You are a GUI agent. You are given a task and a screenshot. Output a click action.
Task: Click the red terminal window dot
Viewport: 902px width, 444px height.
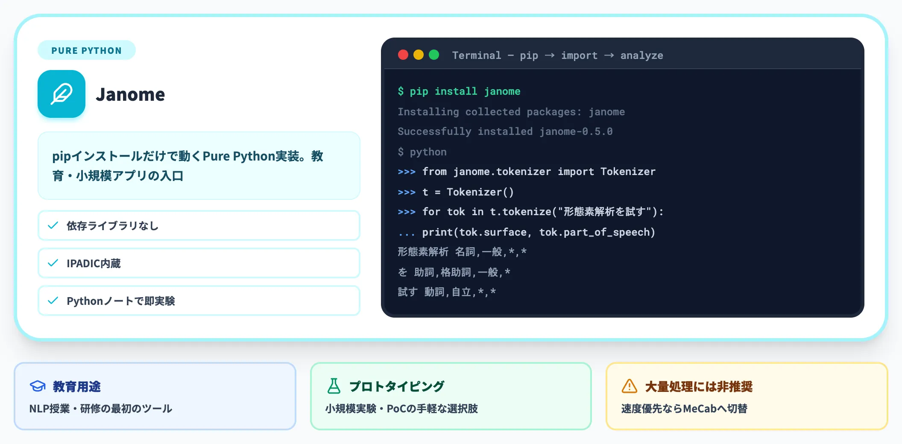[x=403, y=55]
